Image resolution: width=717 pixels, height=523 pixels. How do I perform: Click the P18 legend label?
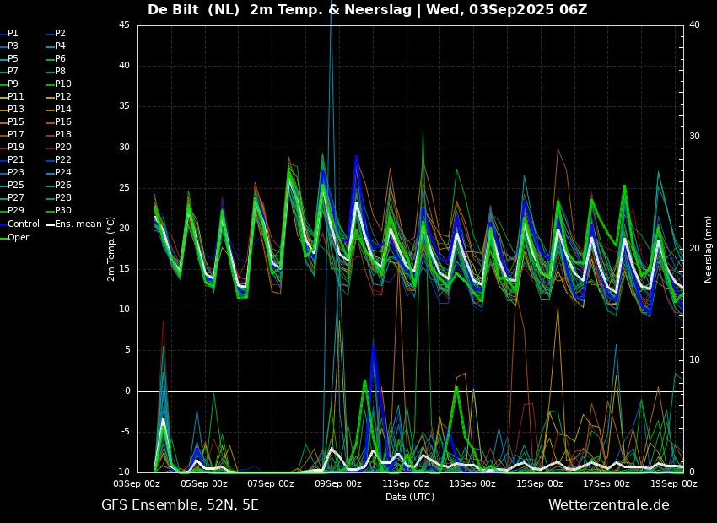(63, 135)
